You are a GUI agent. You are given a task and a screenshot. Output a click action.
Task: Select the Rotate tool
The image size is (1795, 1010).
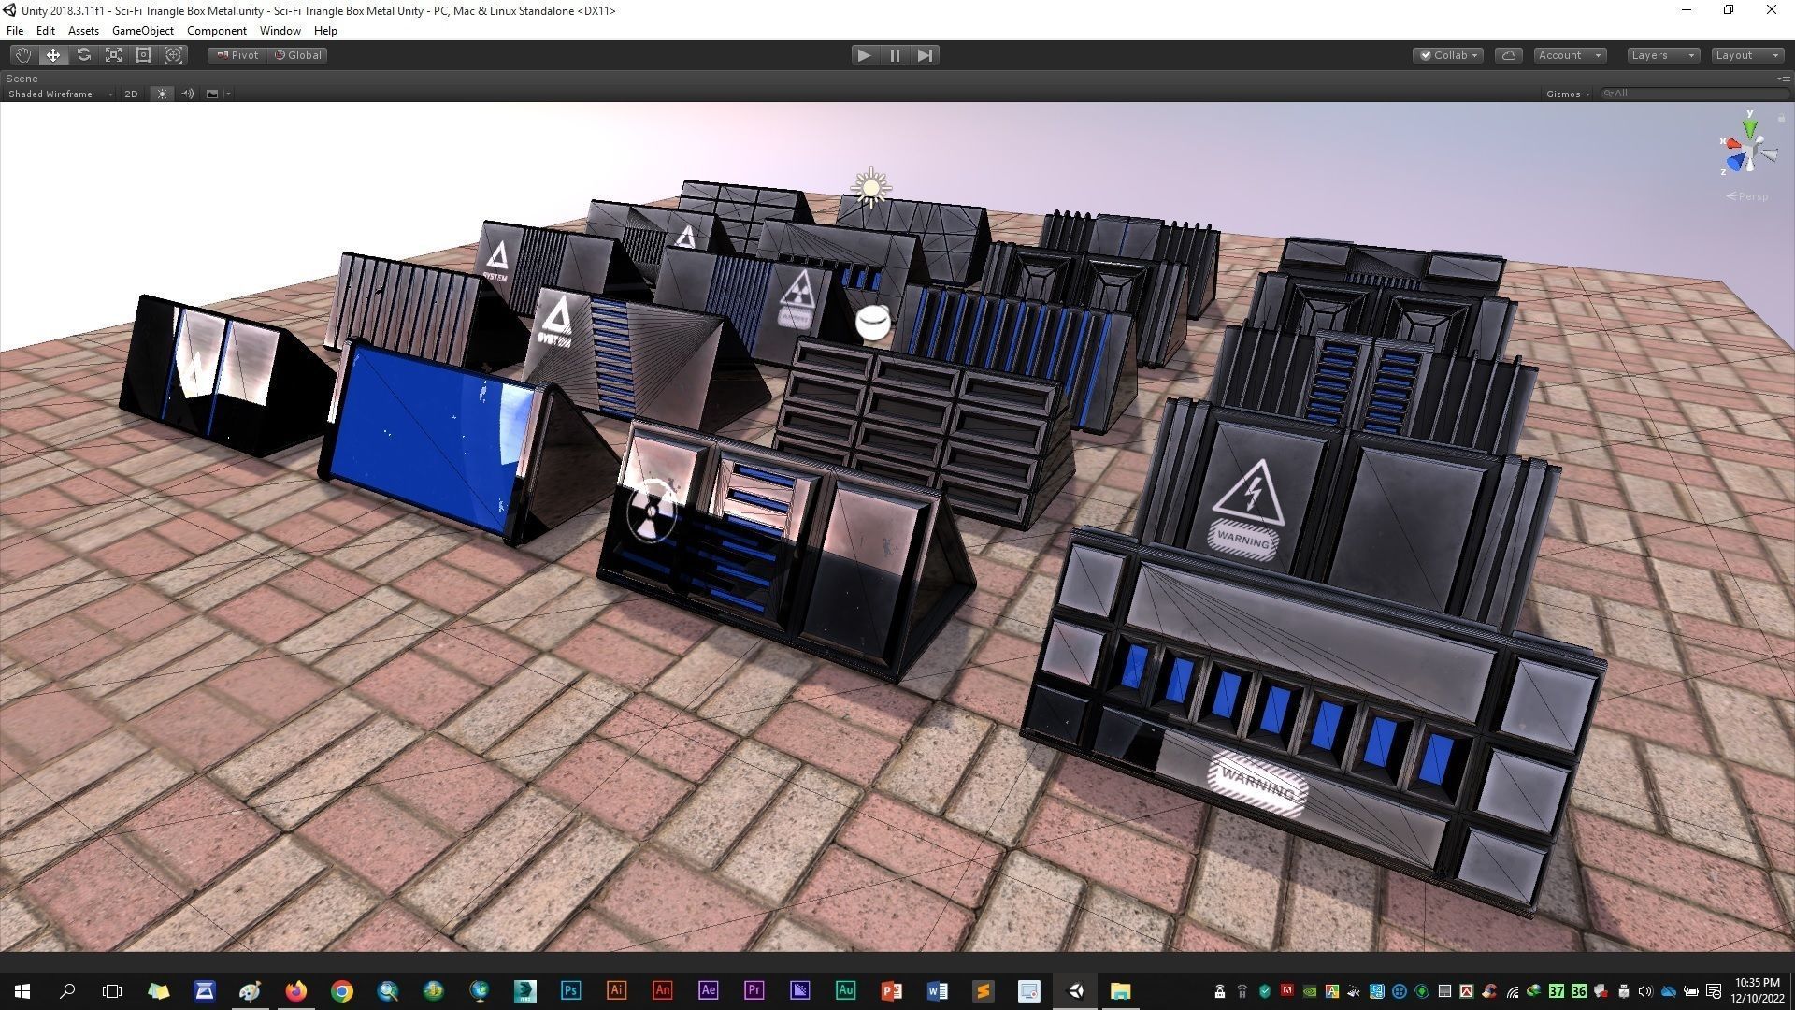tap(83, 55)
